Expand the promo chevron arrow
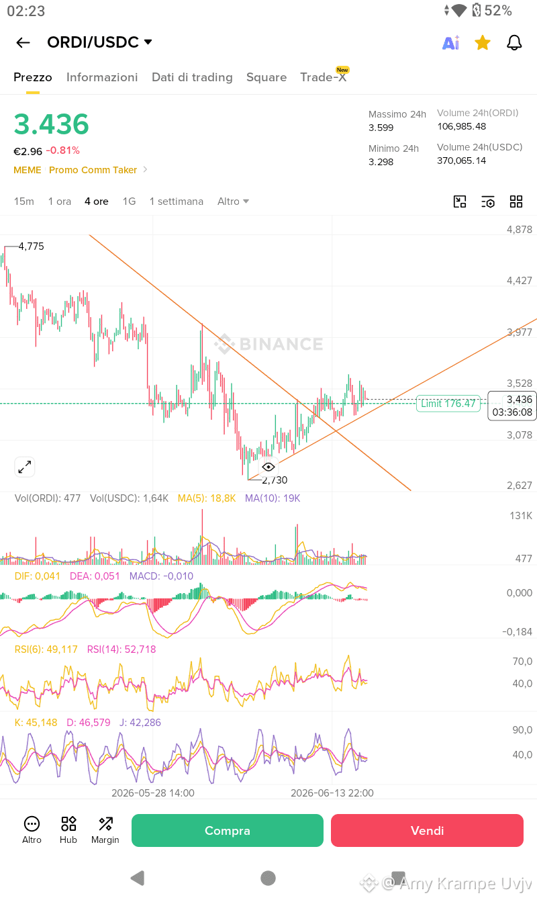Viewport: 537px width, 900px height. (146, 170)
